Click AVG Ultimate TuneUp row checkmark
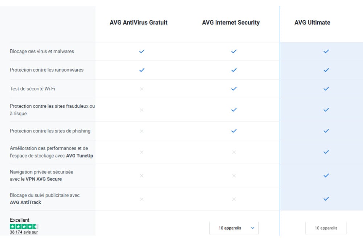 (x=326, y=152)
